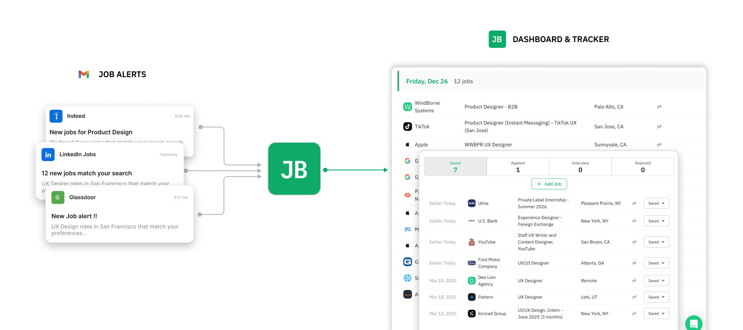Click the Glassdoor icon in the alert card
This screenshot has width=743, height=330.
click(58, 198)
